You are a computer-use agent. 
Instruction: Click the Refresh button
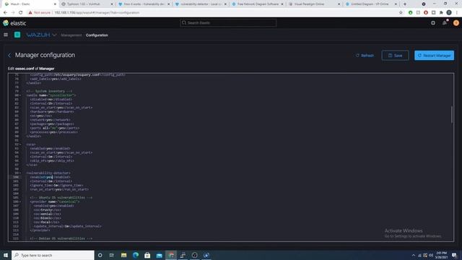365,56
